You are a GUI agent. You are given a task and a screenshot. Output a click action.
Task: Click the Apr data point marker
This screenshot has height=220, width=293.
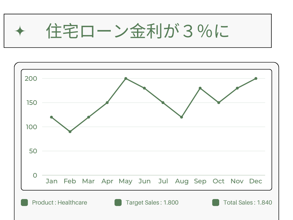point(107,103)
